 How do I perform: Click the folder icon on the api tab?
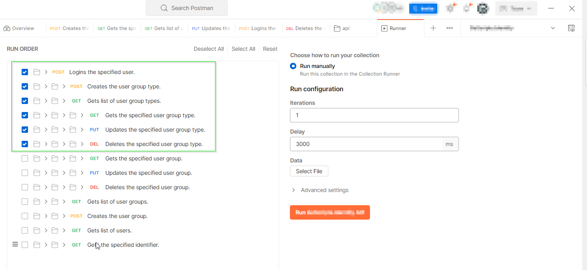(337, 28)
